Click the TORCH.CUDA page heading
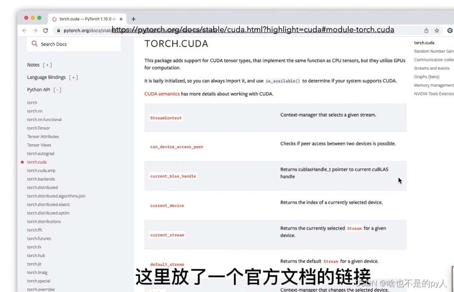 click(177, 44)
